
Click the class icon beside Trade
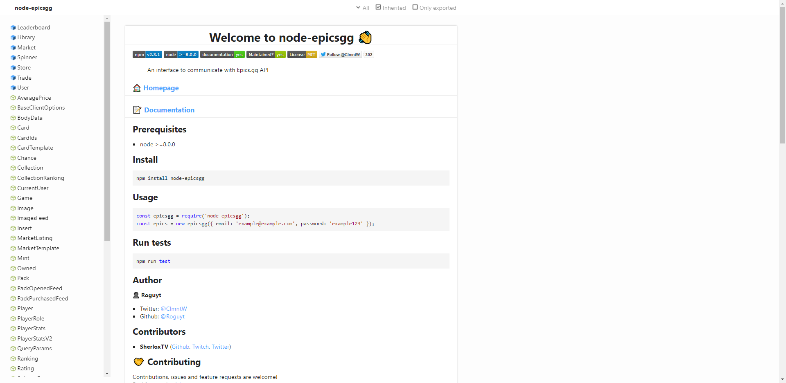pyautogui.click(x=13, y=78)
